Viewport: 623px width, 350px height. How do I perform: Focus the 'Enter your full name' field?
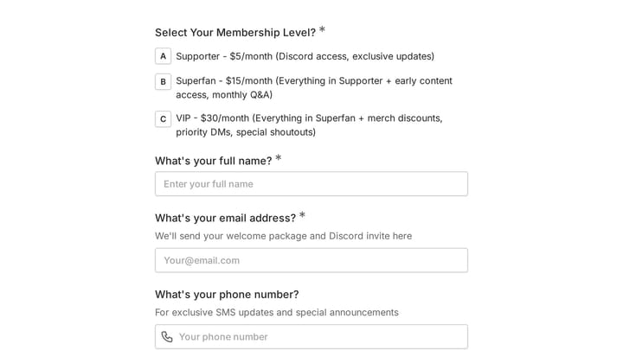311,184
